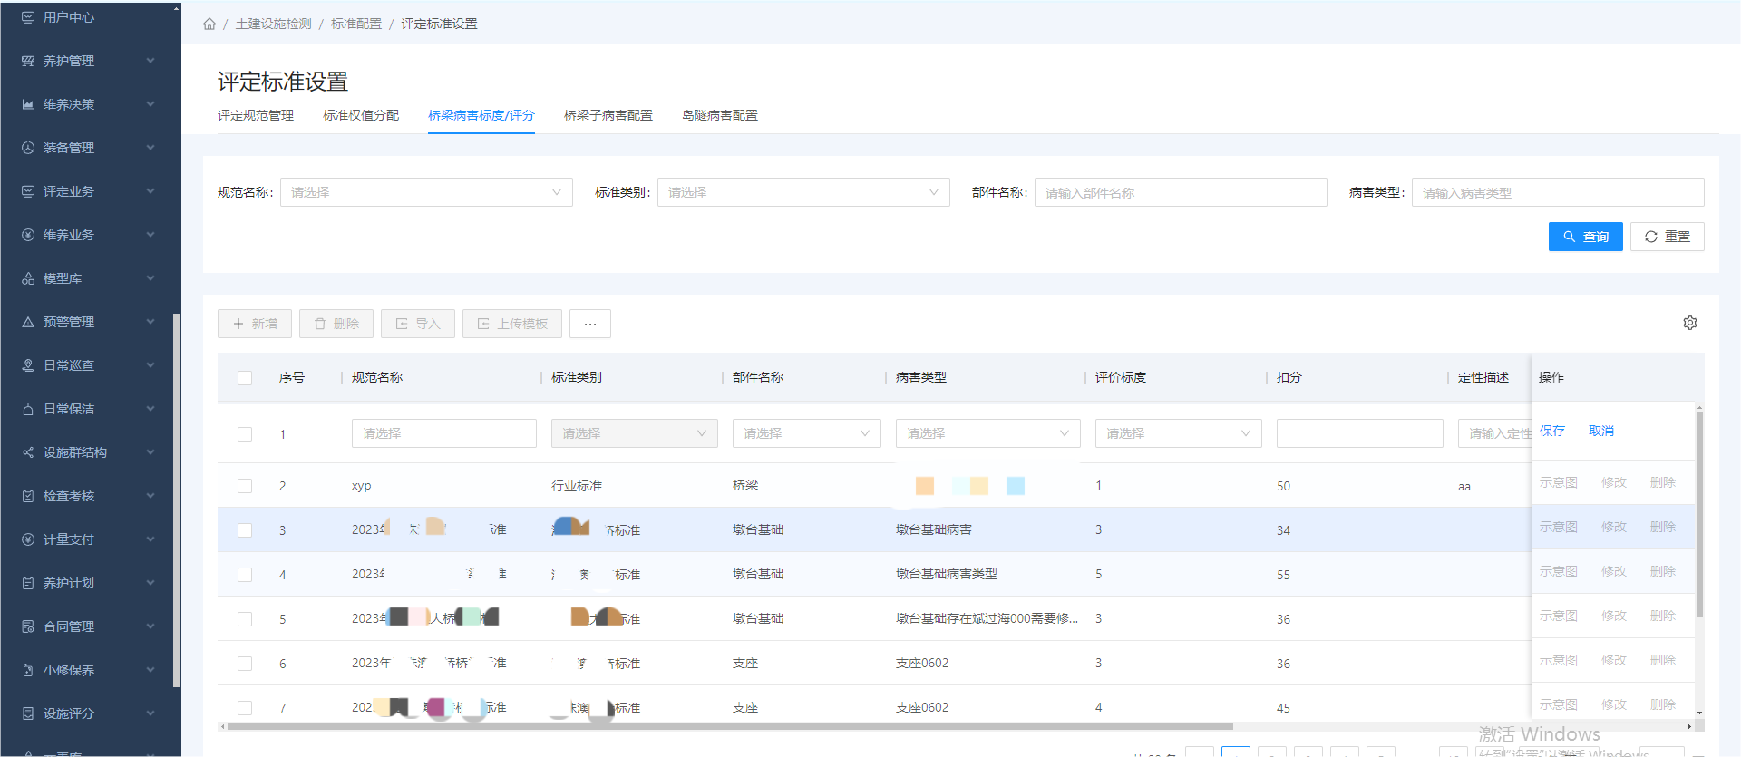
Task: Click the 小修保养 sidebar icon
Action: (x=28, y=670)
